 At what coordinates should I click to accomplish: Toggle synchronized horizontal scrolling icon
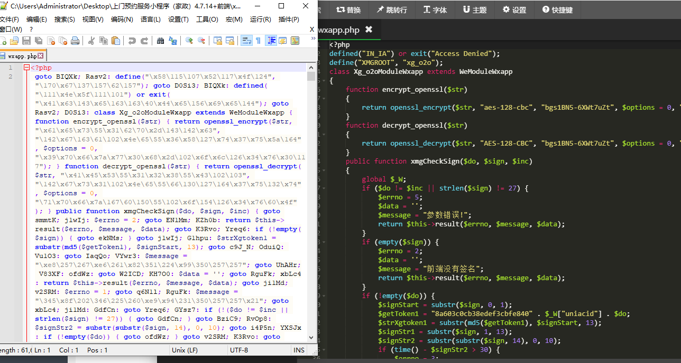coord(230,41)
